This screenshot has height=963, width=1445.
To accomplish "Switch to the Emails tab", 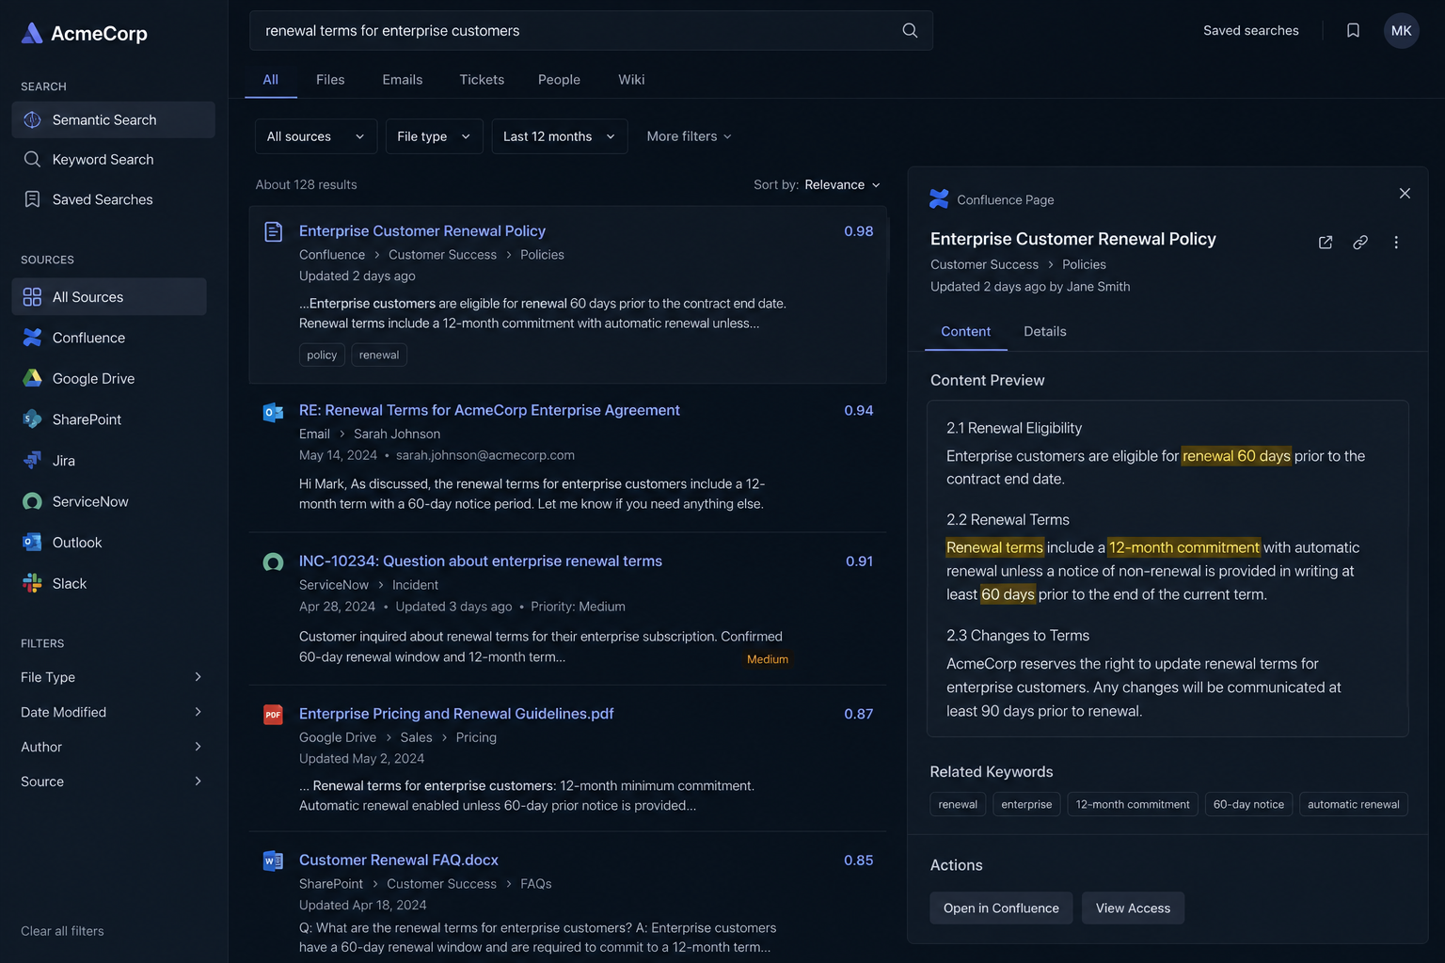I will click(403, 80).
